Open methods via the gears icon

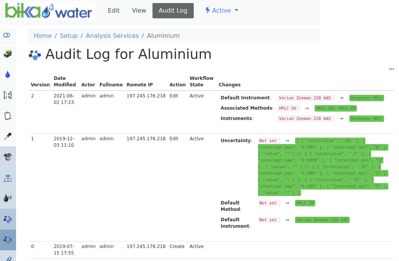click(x=8, y=157)
